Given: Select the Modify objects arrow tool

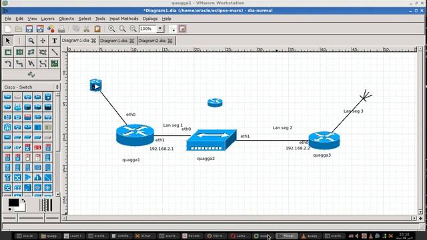Looking at the screenshot, I should [x=8, y=41].
